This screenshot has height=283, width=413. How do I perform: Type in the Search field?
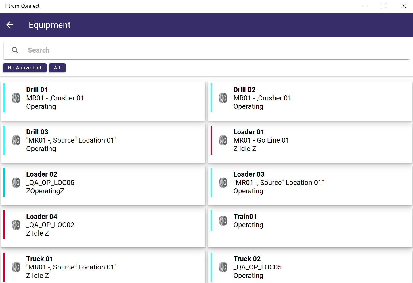pos(201,51)
